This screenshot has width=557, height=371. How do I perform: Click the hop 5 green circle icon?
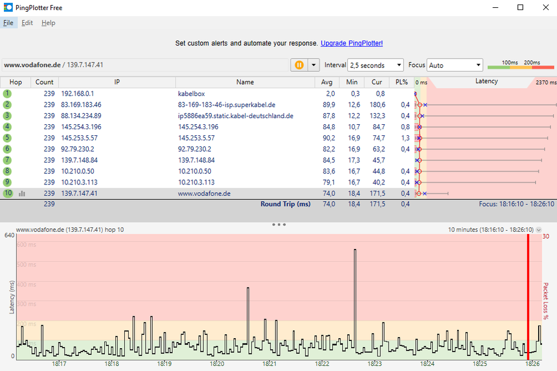7,138
